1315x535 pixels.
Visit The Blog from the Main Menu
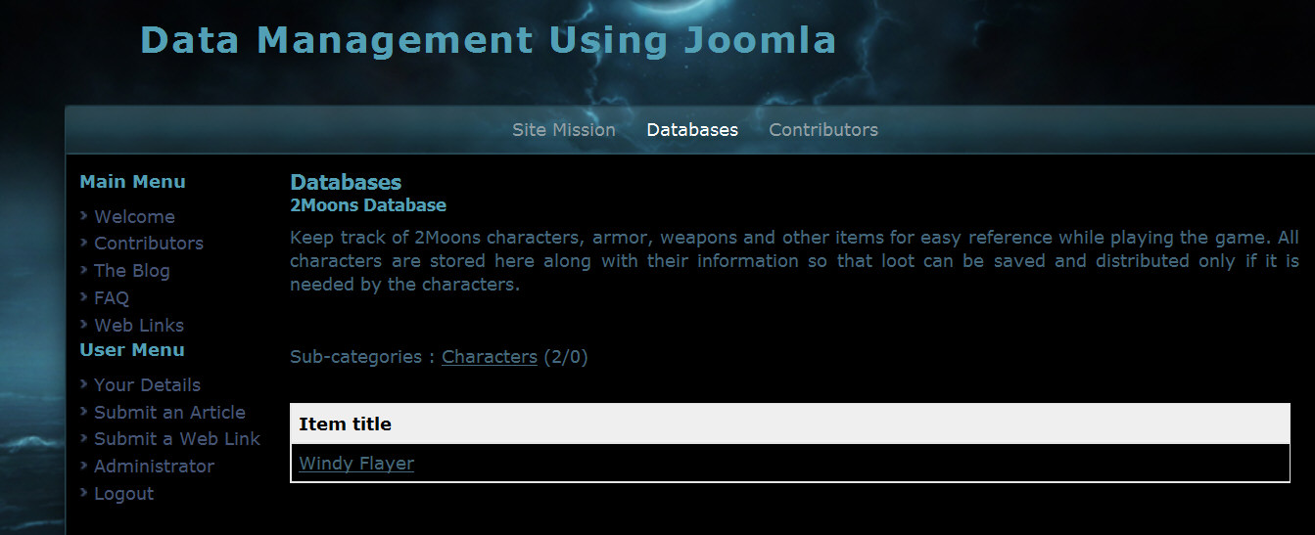click(132, 271)
